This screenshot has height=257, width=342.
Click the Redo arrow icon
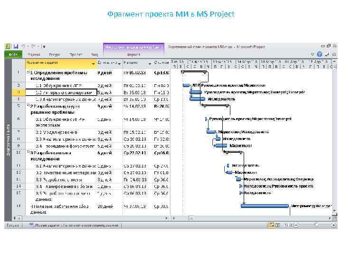coord(33,46)
